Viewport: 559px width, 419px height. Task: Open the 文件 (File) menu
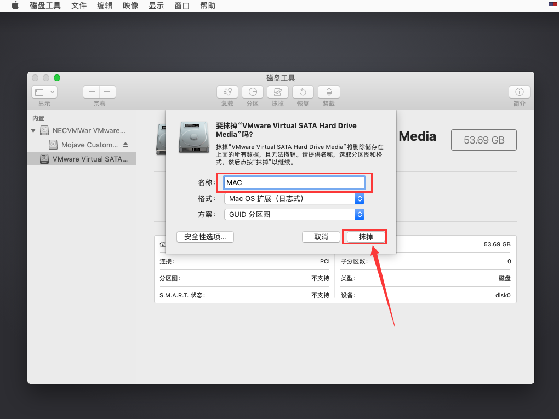(79, 5)
